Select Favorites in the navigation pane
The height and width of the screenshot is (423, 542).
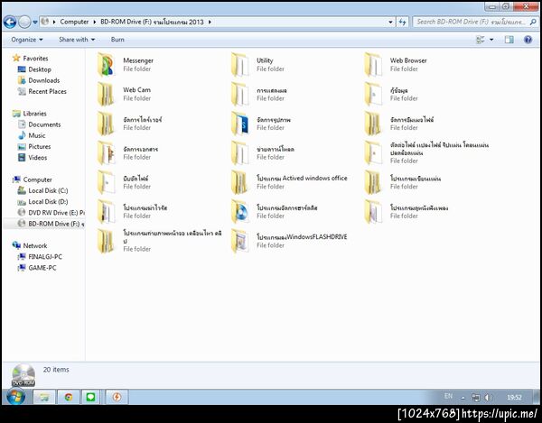click(x=35, y=59)
